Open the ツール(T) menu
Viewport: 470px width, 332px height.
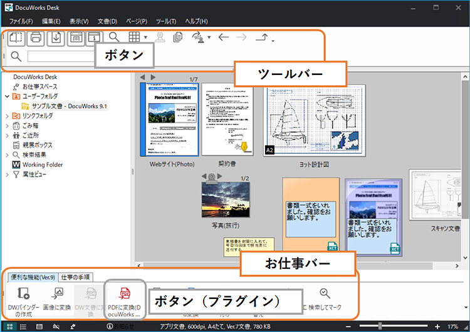(x=166, y=21)
